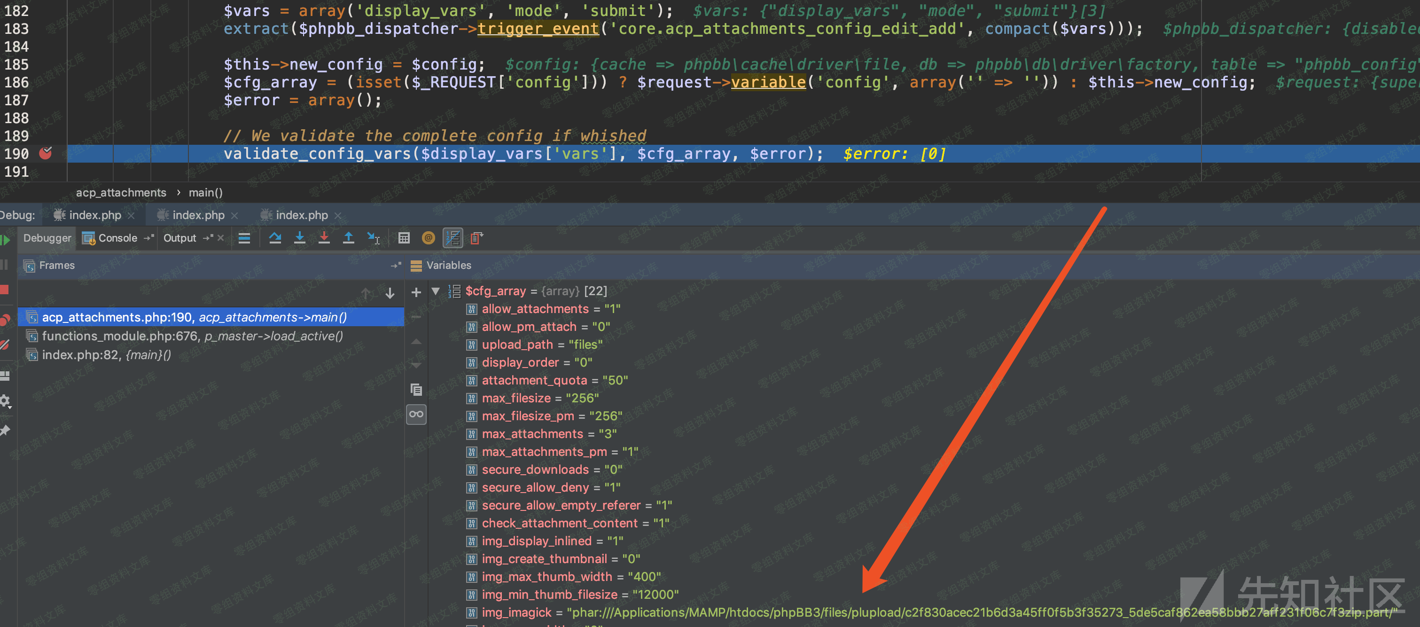Toggle the orange @ toolbar button
Screen dimensions: 1420x627
(429, 238)
